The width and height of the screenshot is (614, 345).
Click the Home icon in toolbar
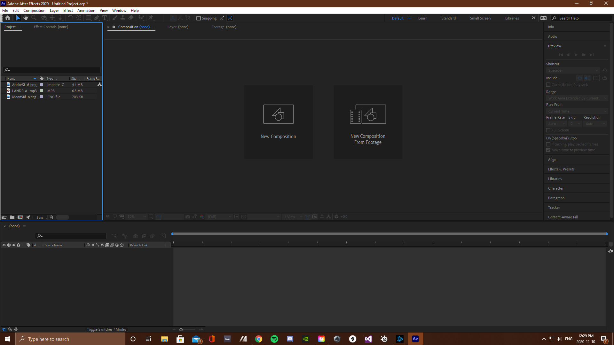click(8, 18)
